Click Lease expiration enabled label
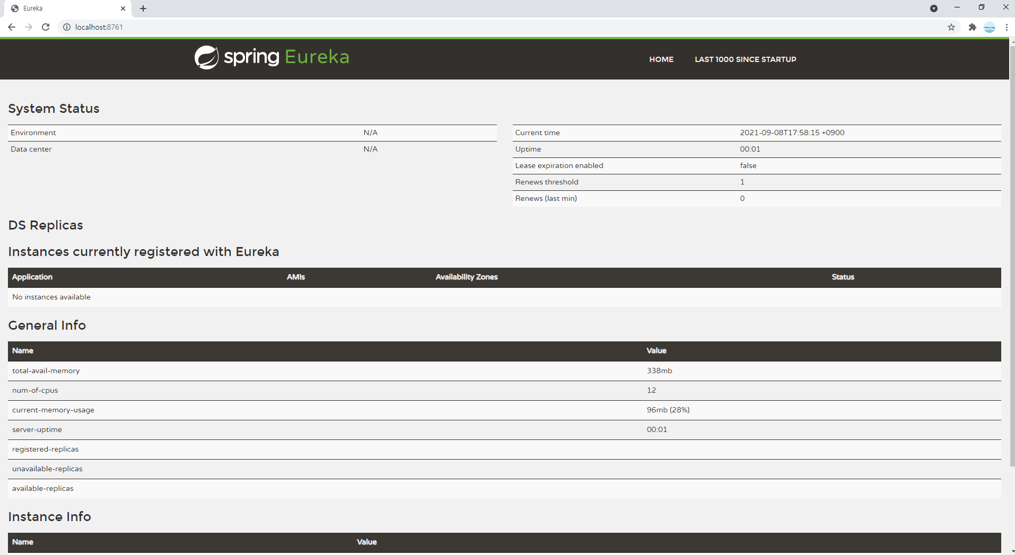The height and width of the screenshot is (555, 1015). 559,165
